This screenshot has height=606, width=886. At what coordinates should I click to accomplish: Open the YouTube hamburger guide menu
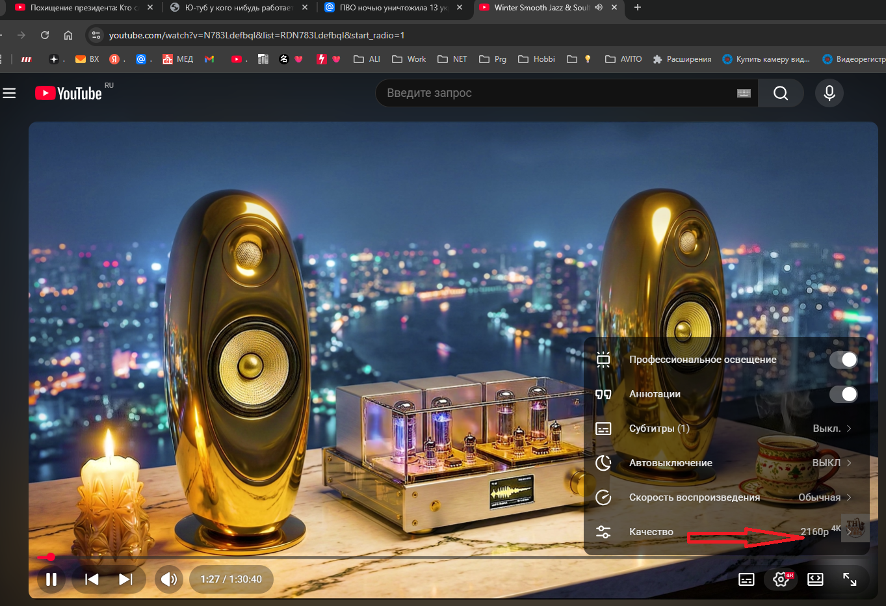9,94
